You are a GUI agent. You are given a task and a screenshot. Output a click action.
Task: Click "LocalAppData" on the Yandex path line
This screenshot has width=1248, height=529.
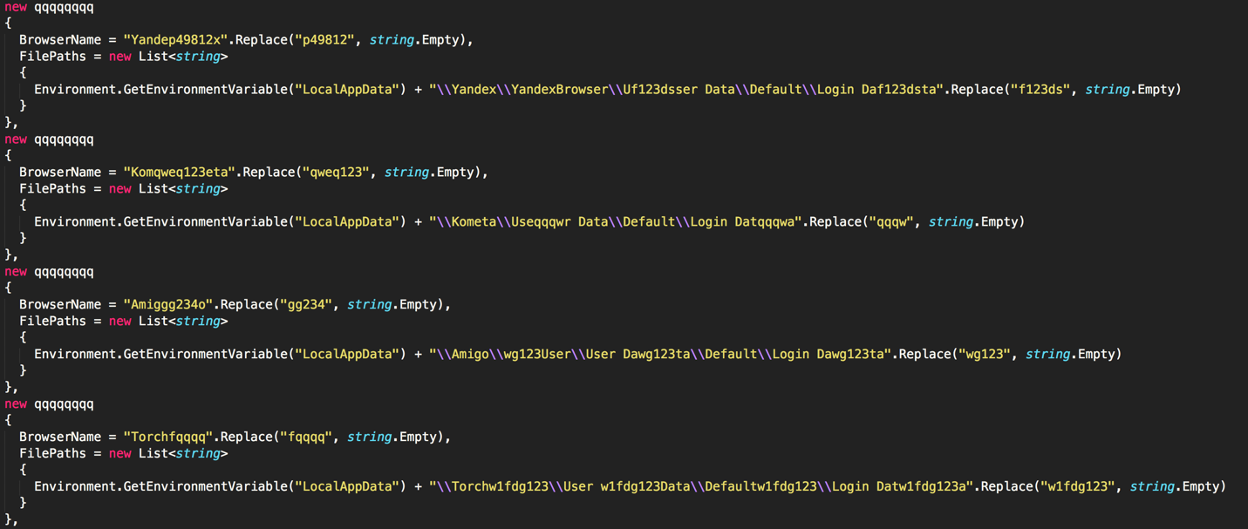[347, 90]
